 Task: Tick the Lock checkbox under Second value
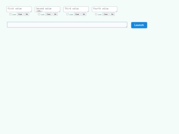pyautogui.click(x=39, y=14)
